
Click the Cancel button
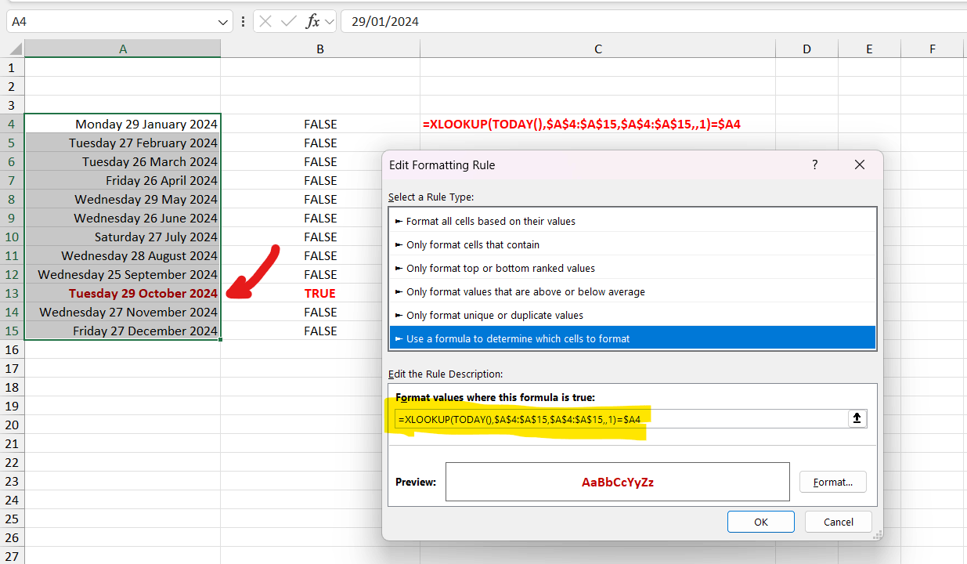click(839, 522)
